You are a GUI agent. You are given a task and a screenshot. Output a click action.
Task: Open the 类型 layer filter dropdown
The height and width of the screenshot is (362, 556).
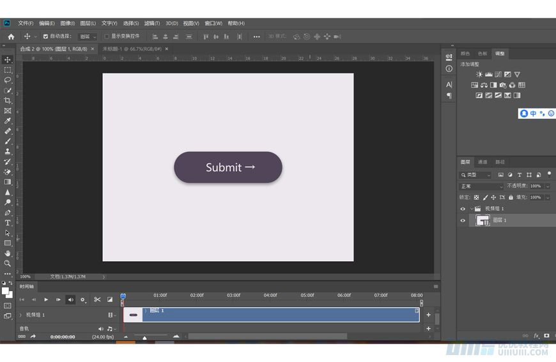point(476,175)
